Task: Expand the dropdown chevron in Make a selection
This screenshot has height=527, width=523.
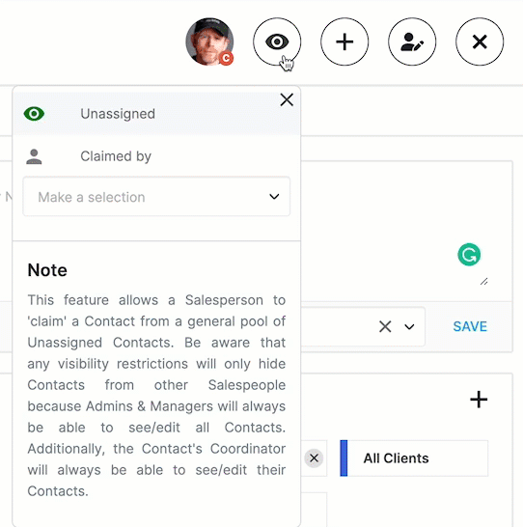Action: pos(274,197)
